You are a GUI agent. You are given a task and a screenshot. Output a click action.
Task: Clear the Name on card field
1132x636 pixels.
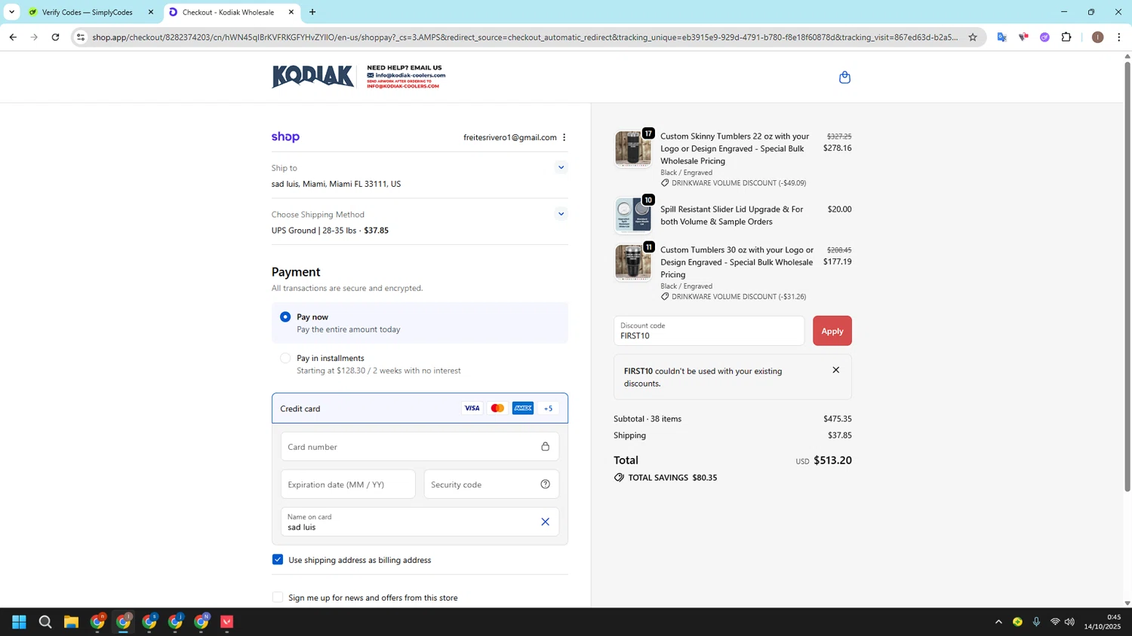tap(545, 521)
